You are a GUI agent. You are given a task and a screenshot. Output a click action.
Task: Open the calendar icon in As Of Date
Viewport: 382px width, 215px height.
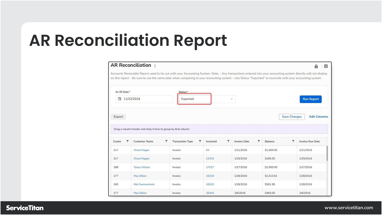point(119,99)
